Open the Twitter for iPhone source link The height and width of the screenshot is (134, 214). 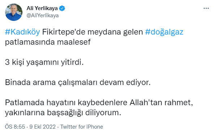click(82, 127)
